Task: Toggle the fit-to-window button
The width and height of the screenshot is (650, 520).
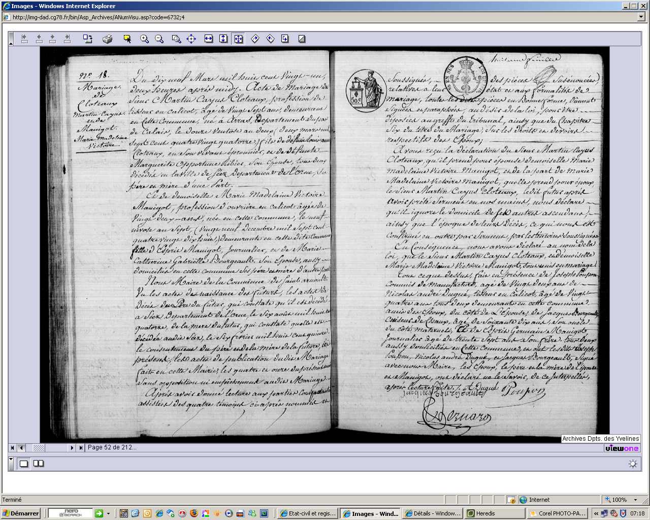Action: point(239,39)
